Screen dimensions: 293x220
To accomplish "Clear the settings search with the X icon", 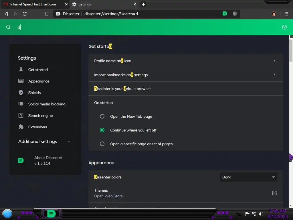I will 284,27.
